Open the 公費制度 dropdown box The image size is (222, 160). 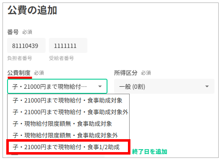coord(57,86)
